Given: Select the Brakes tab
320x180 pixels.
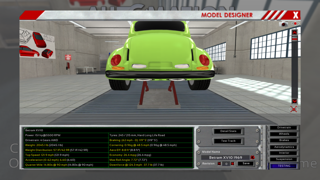Looking at the screenshot, I should click(x=284, y=140).
